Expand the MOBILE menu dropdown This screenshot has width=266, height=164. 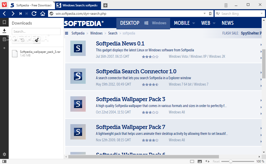(194, 23)
